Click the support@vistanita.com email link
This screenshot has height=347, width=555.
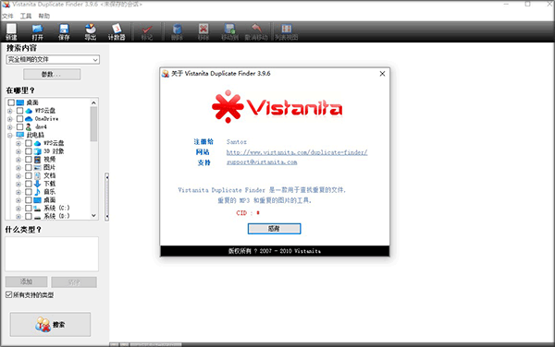[262, 162]
